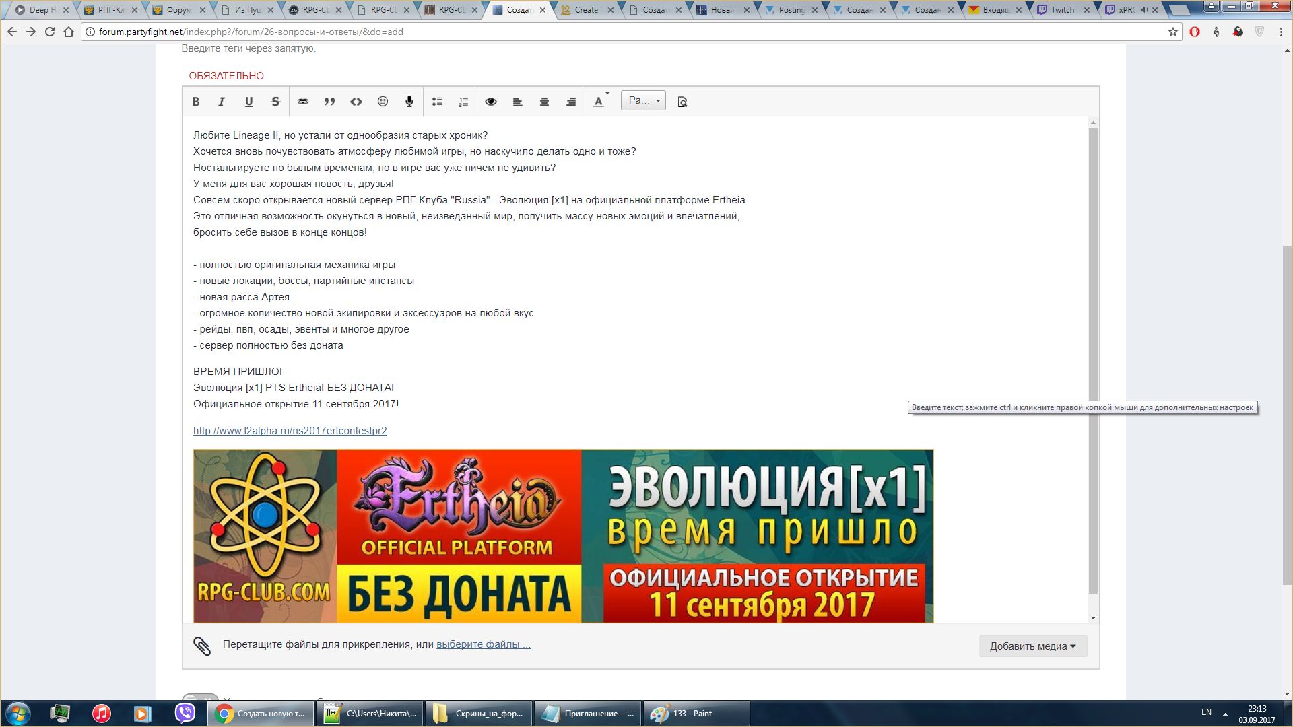Open the font size dropdown

coord(643,100)
